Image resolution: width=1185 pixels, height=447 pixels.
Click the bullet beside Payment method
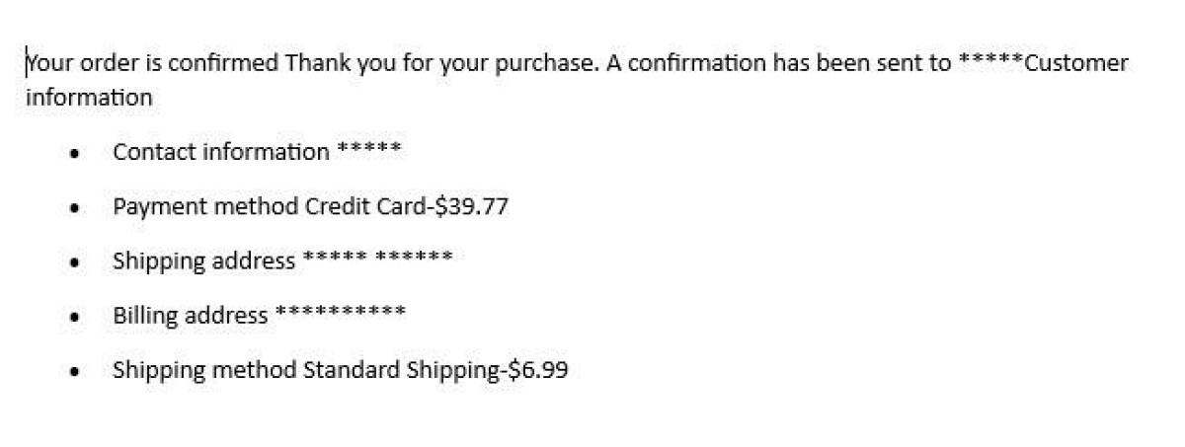pos(74,208)
